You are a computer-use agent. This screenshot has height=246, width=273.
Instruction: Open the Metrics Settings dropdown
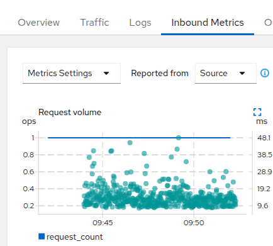point(72,74)
